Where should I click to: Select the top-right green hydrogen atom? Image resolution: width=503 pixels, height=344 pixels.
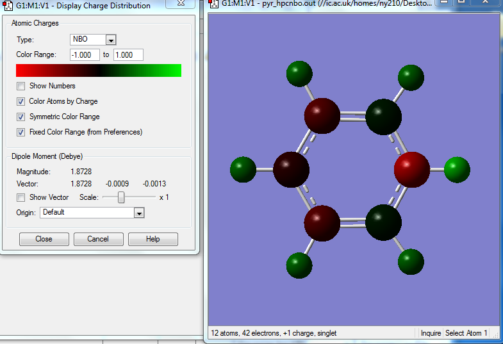411,78
